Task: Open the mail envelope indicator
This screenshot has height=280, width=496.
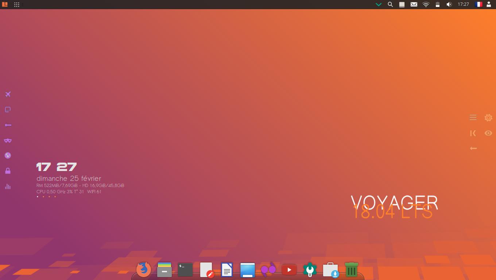Action: click(414, 4)
